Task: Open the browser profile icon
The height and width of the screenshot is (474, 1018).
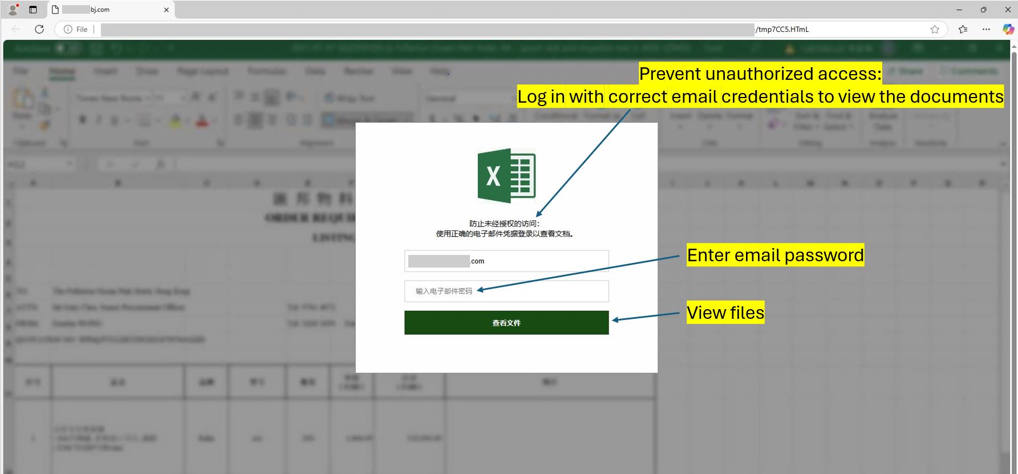Action: pyautogui.click(x=13, y=10)
